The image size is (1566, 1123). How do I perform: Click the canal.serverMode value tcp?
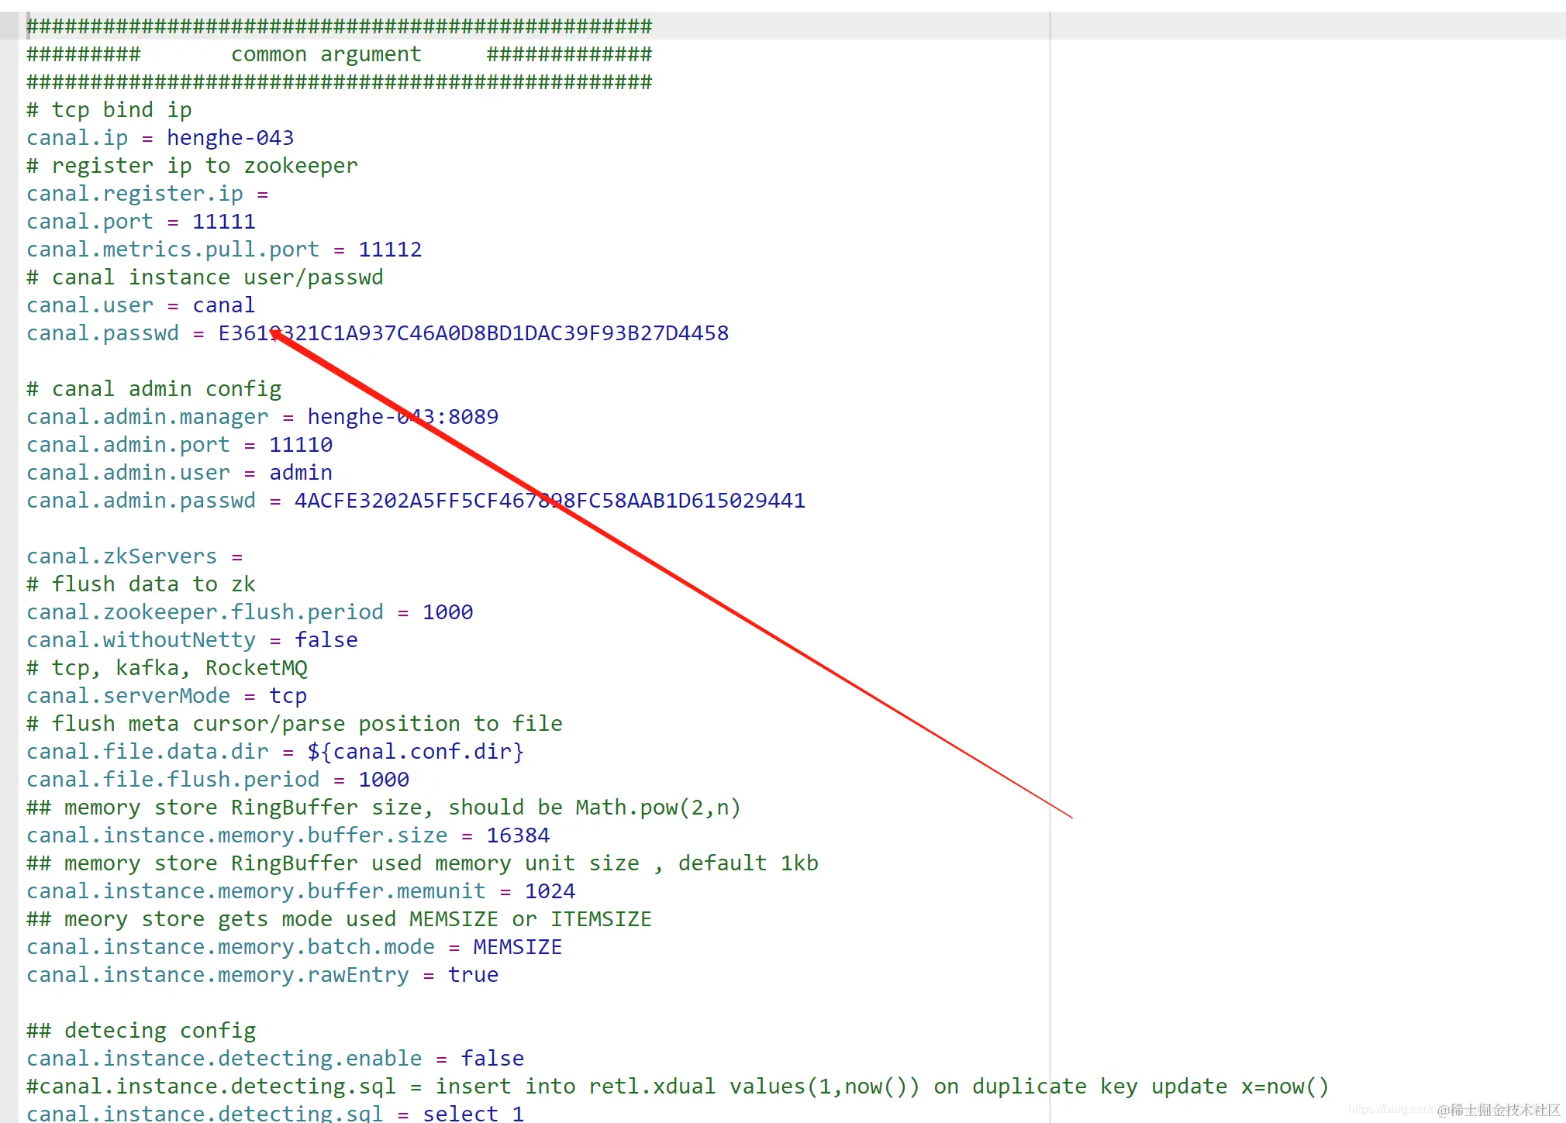click(x=288, y=696)
